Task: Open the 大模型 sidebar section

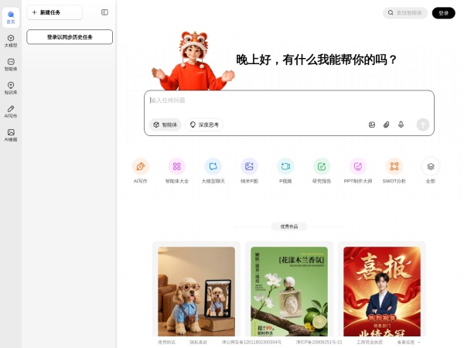Action: (x=11, y=41)
